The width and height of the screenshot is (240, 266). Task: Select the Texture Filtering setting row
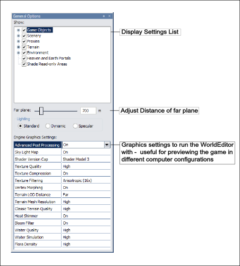pos(62,180)
